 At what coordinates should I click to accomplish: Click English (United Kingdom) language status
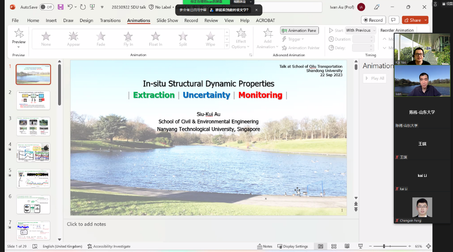point(62,246)
